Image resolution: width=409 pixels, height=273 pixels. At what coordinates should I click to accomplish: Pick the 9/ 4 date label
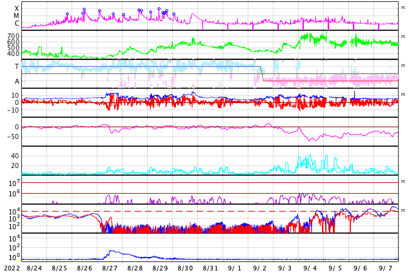coord(310,268)
